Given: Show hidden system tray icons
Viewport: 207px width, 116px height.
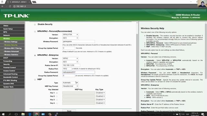Looking at the screenshot, I should coord(174,114).
